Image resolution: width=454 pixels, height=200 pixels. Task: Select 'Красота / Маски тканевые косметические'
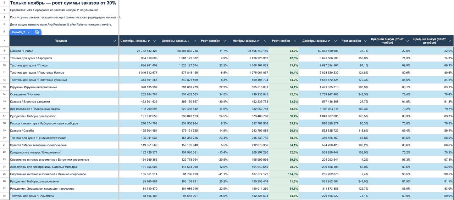pos(64,145)
